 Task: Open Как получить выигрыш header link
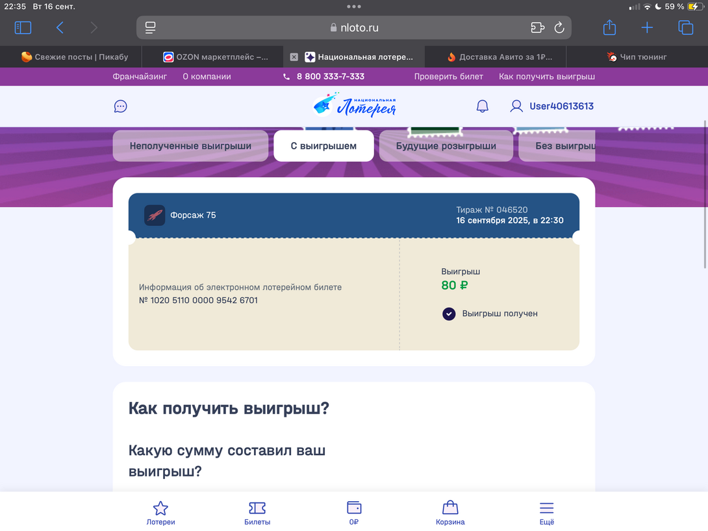tap(547, 77)
